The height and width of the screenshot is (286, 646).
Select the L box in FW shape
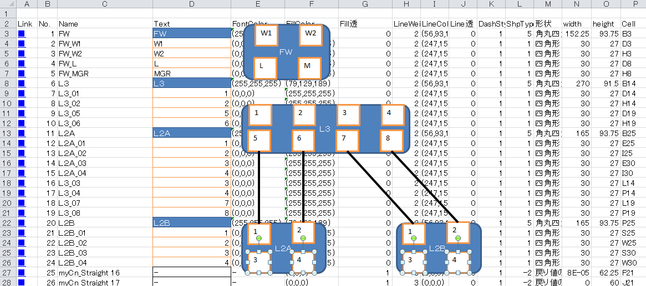(x=264, y=68)
